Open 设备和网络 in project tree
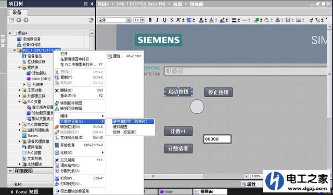333x195 pixels. point(31,45)
